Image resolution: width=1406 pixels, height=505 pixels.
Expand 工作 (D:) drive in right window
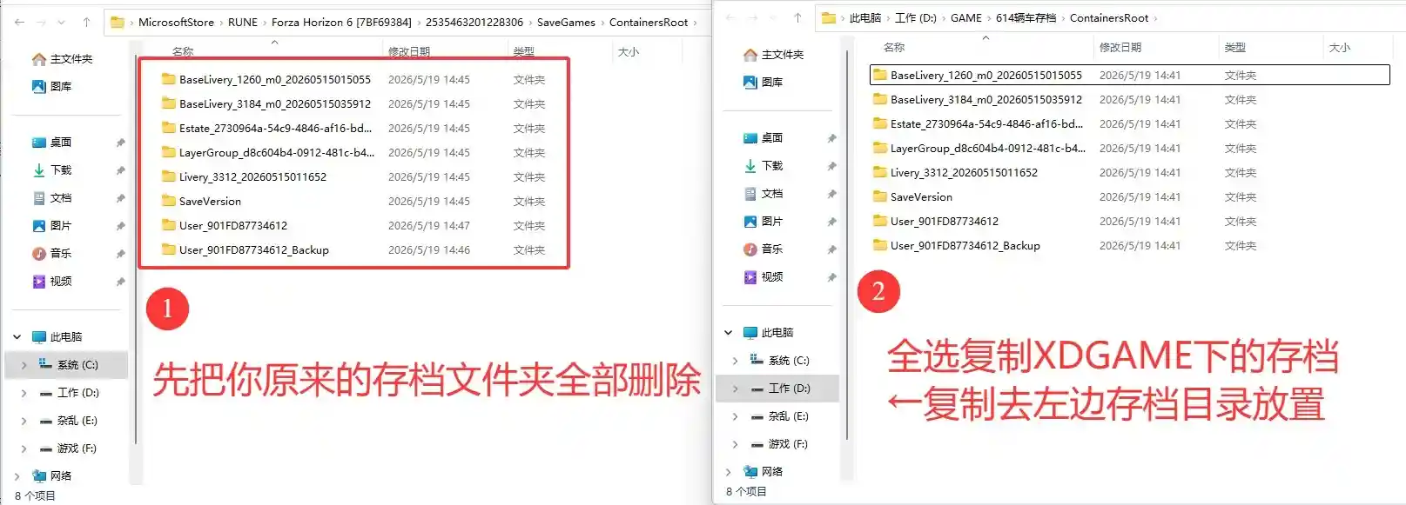[736, 389]
